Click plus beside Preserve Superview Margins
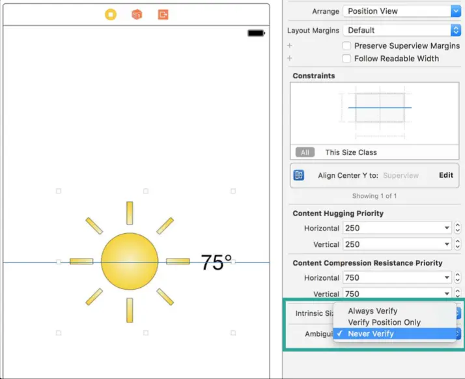 coord(290,46)
